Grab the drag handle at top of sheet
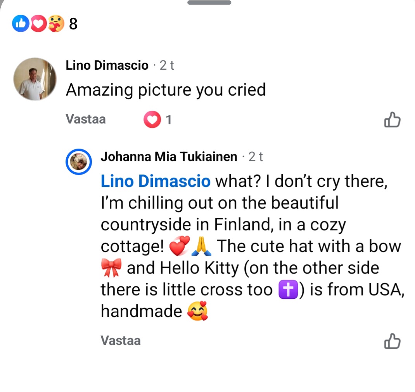 point(209,3)
